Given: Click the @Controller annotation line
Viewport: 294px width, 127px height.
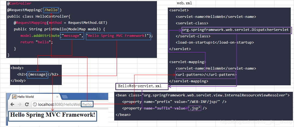Looking at the screenshot, I should pyautogui.click(x=19, y=4).
